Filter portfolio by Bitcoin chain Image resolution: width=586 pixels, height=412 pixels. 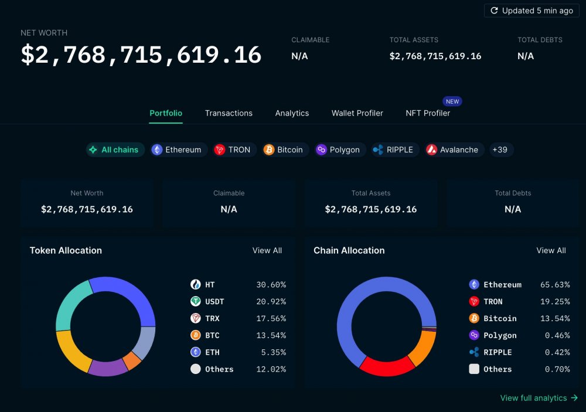pyautogui.click(x=285, y=149)
